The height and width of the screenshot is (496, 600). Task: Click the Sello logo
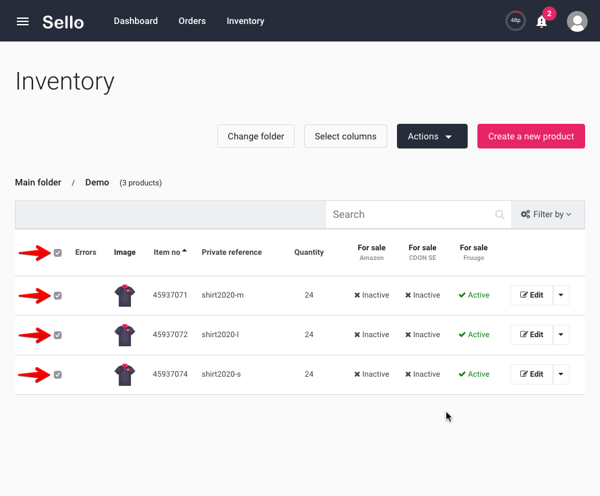tap(63, 22)
